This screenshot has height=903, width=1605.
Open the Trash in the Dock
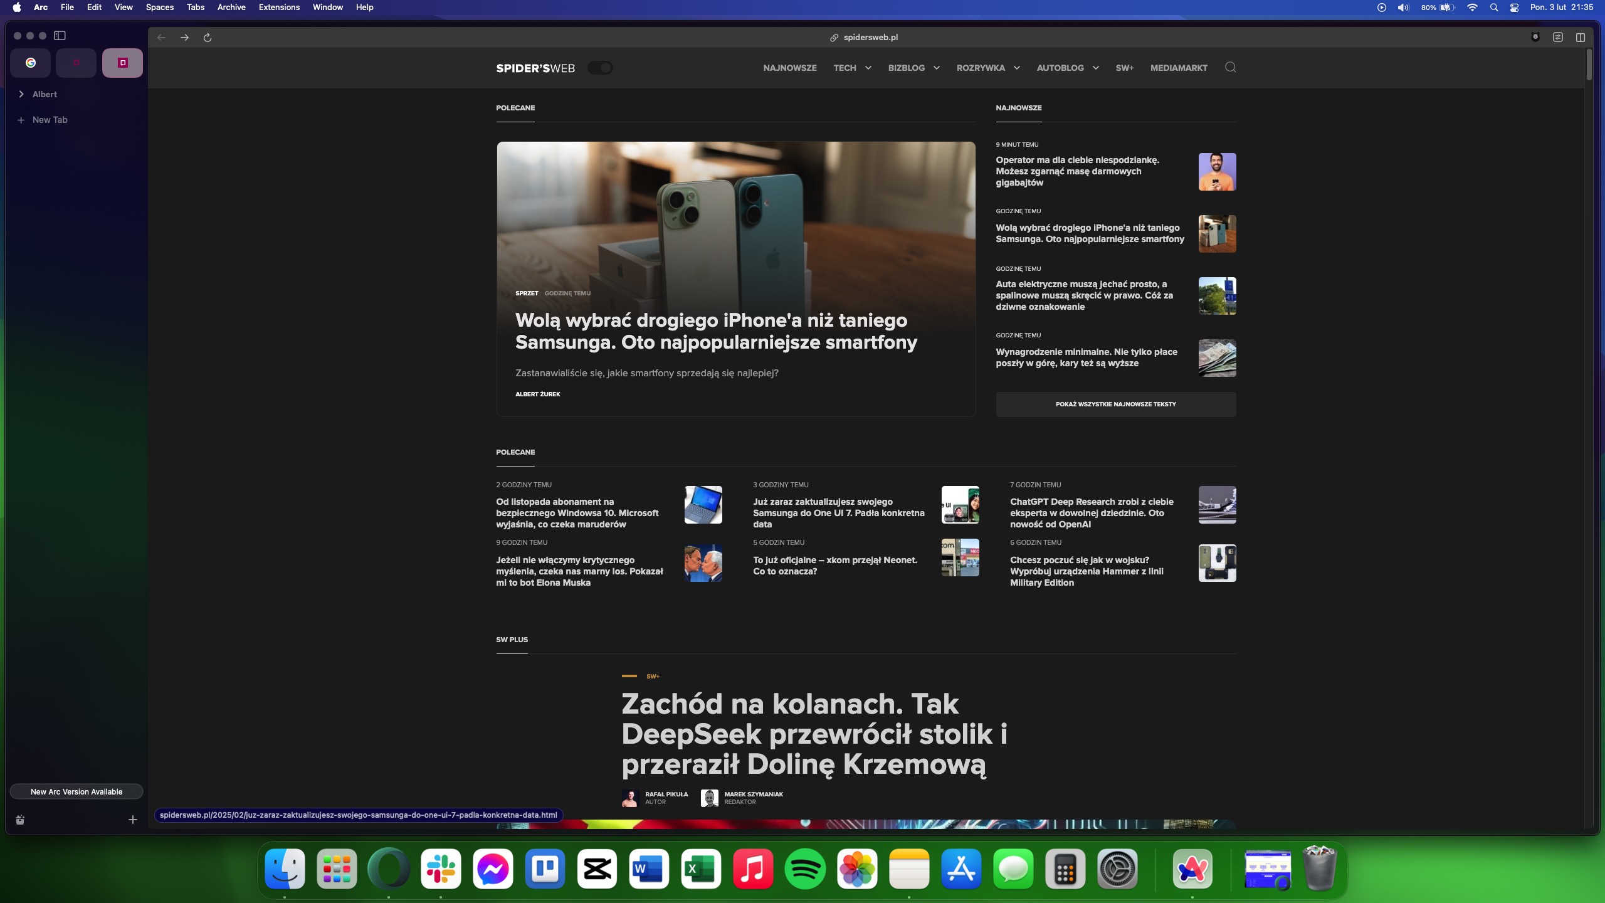tap(1319, 869)
